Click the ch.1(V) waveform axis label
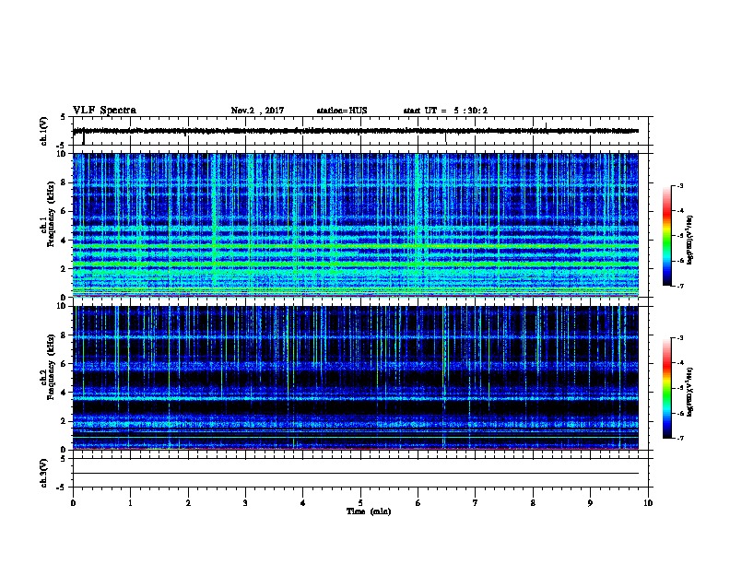The image size is (730, 564). 44,131
